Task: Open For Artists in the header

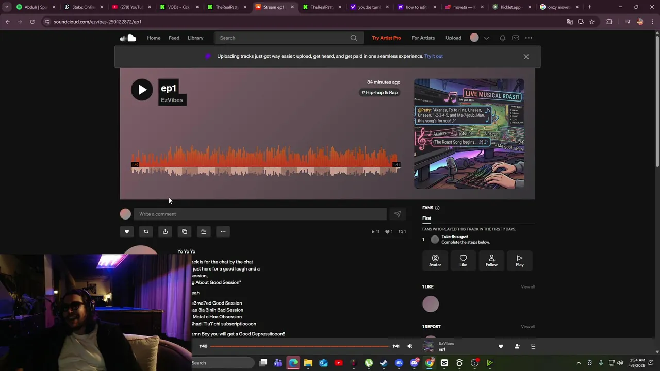Action: [x=423, y=38]
